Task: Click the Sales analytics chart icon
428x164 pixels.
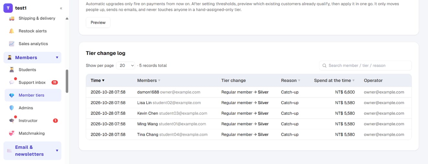Action: 12,44
